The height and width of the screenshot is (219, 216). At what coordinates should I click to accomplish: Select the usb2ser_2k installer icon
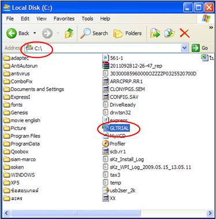pyautogui.click(x=106, y=191)
